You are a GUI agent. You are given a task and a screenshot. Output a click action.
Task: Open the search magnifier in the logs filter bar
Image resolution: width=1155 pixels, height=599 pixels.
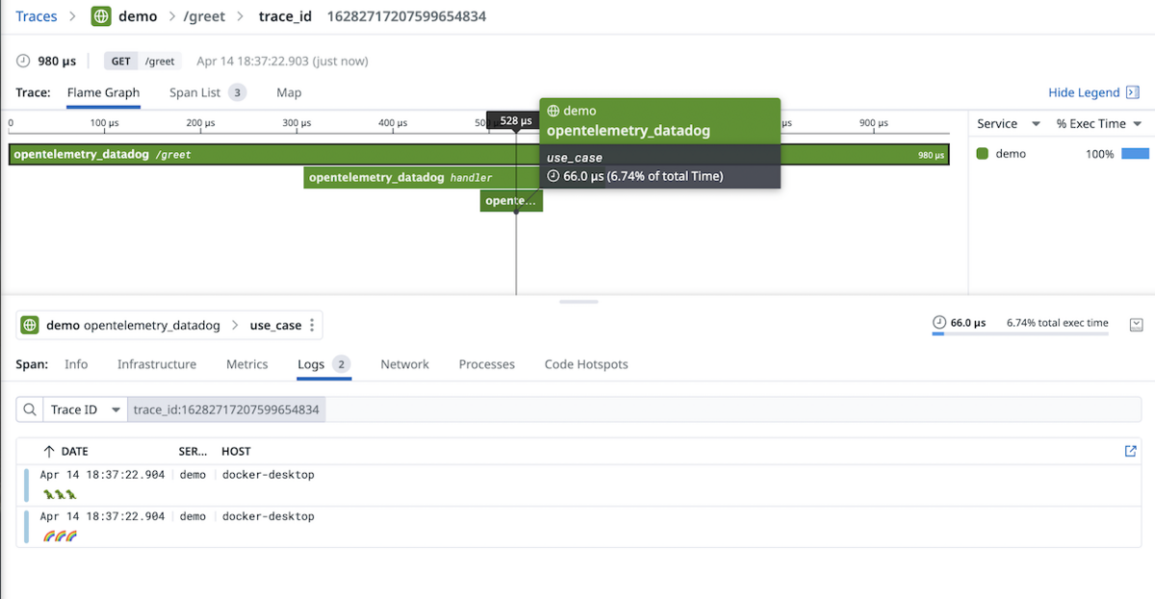click(x=29, y=409)
